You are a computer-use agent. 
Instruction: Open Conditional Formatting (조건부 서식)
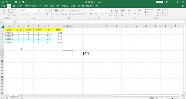tap(111, 12)
